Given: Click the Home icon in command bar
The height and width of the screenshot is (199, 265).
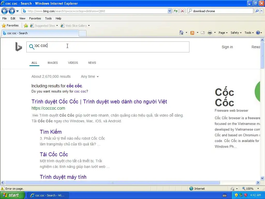Looking at the screenshot, I should click(181, 33).
